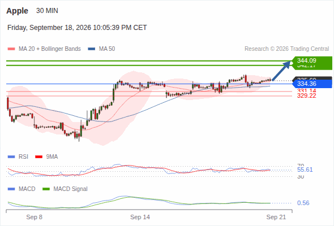Click the MACD Signal legend text
Image resolution: width=334 pixels, height=226 pixels.
[71, 189]
